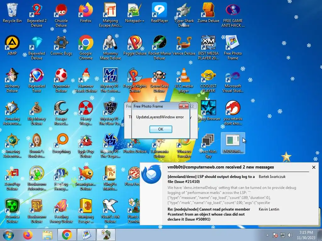The image size is (322, 241).
Task: Select the Dynomite Deluxe desktop icon
Action: point(61,81)
